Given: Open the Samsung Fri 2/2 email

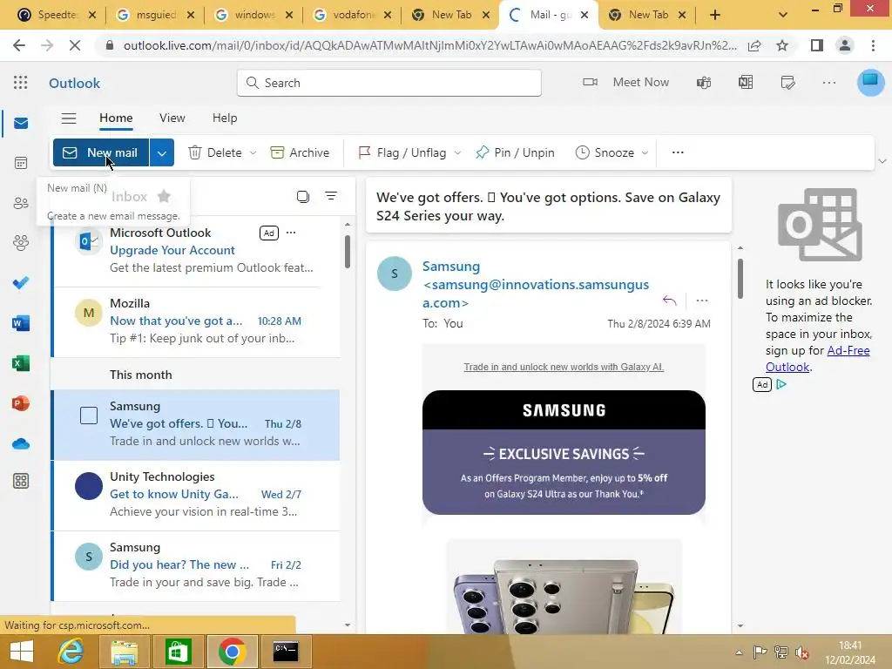Looking at the screenshot, I should tap(196, 564).
